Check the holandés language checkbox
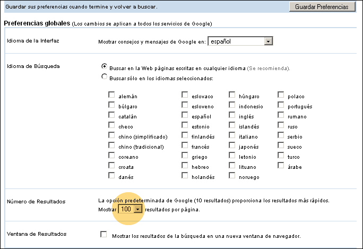The width and height of the screenshot is (363, 249). (185, 176)
